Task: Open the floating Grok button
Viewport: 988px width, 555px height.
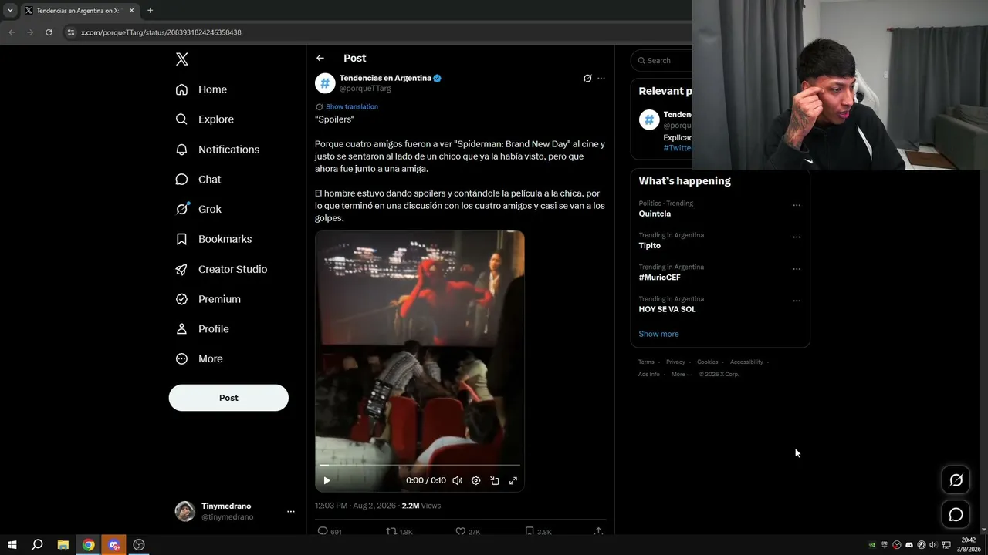Action: click(x=956, y=480)
